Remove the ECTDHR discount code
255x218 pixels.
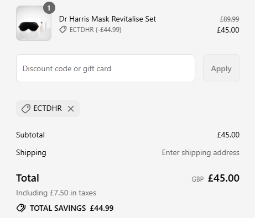[71, 109]
